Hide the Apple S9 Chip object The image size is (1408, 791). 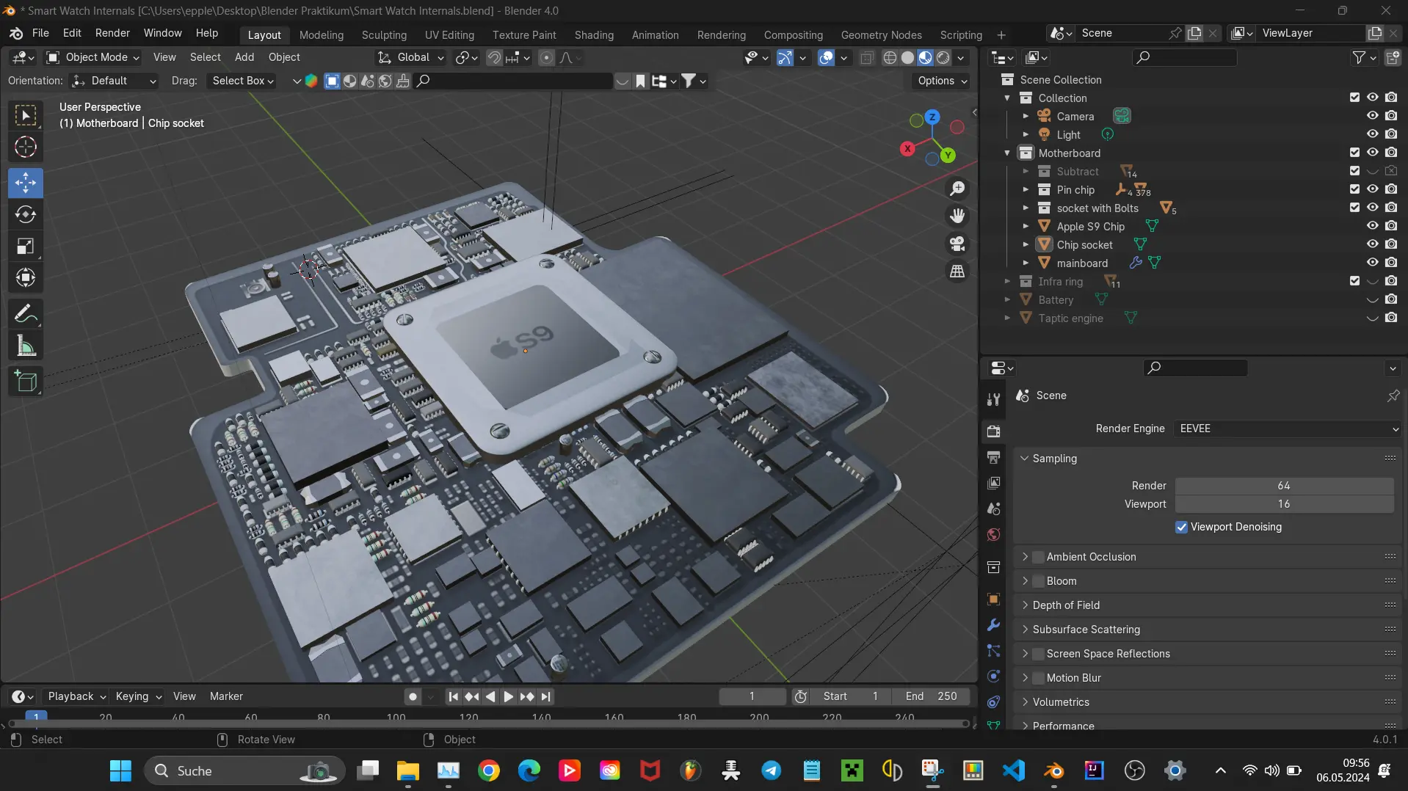(x=1372, y=226)
